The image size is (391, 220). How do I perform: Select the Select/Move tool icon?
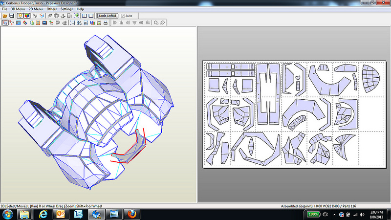[x=5, y=22]
